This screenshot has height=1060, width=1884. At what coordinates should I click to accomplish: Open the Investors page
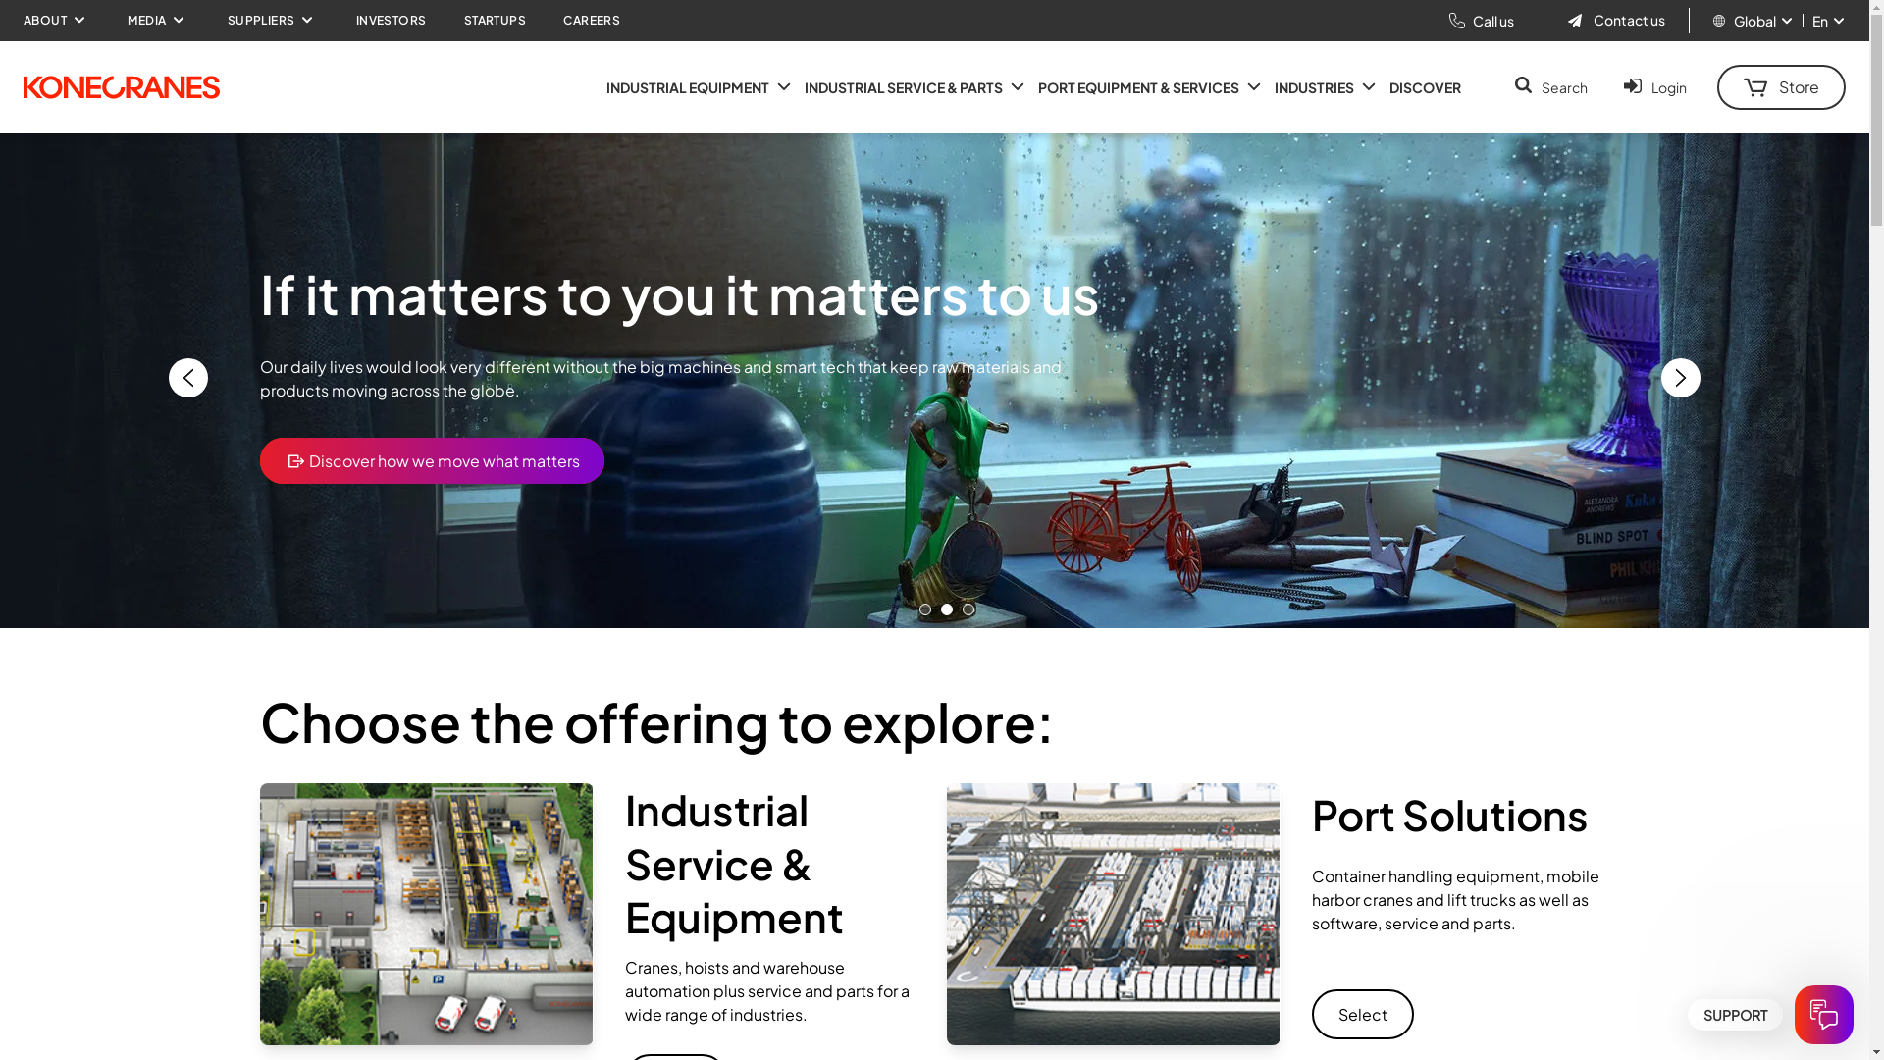(391, 21)
